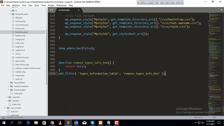
Task: Launch Microsoft Edge from taskbar
Action: (x=28, y=123)
